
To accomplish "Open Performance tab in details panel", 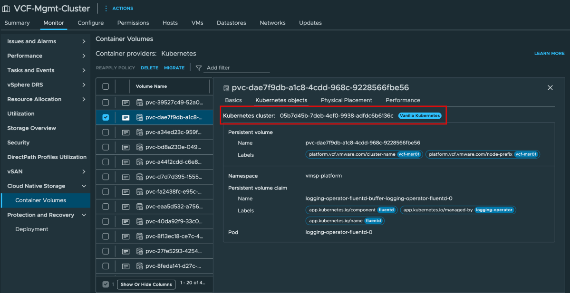I will 403,100.
